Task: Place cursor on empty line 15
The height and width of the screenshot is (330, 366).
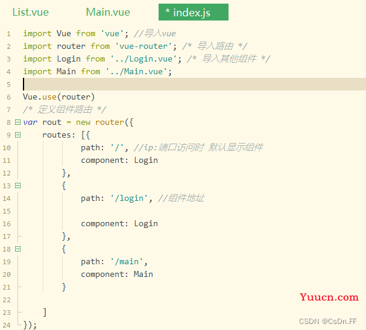Action: (x=194, y=211)
